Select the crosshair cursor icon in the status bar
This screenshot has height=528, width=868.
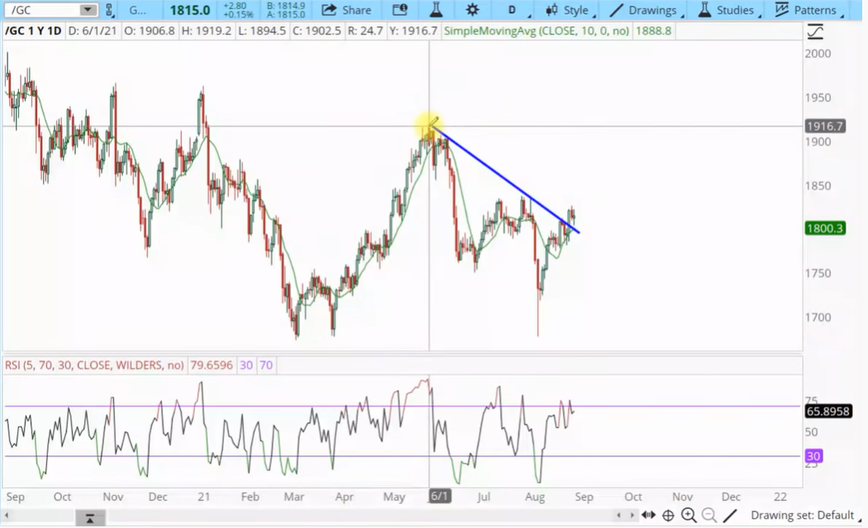(x=668, y=515)
